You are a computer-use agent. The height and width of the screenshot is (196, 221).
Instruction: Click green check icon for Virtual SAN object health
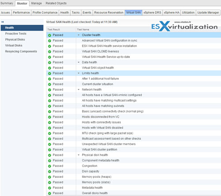coord(50,68)
